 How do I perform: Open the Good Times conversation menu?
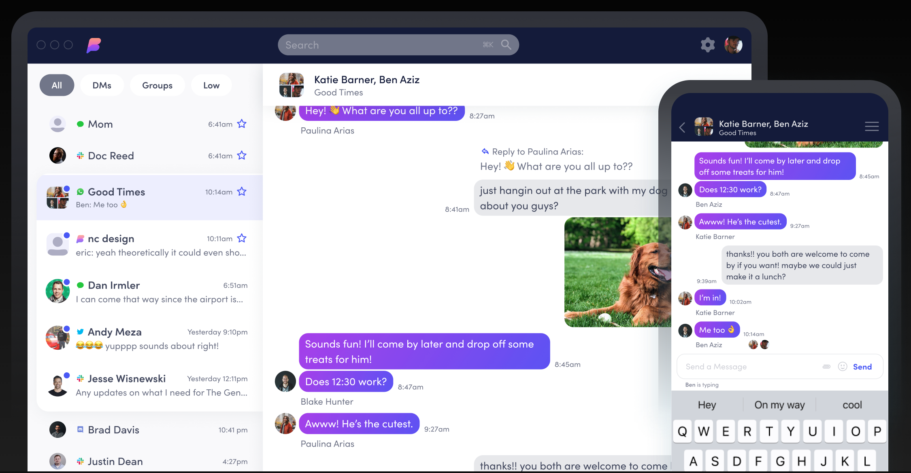point(871,127)
